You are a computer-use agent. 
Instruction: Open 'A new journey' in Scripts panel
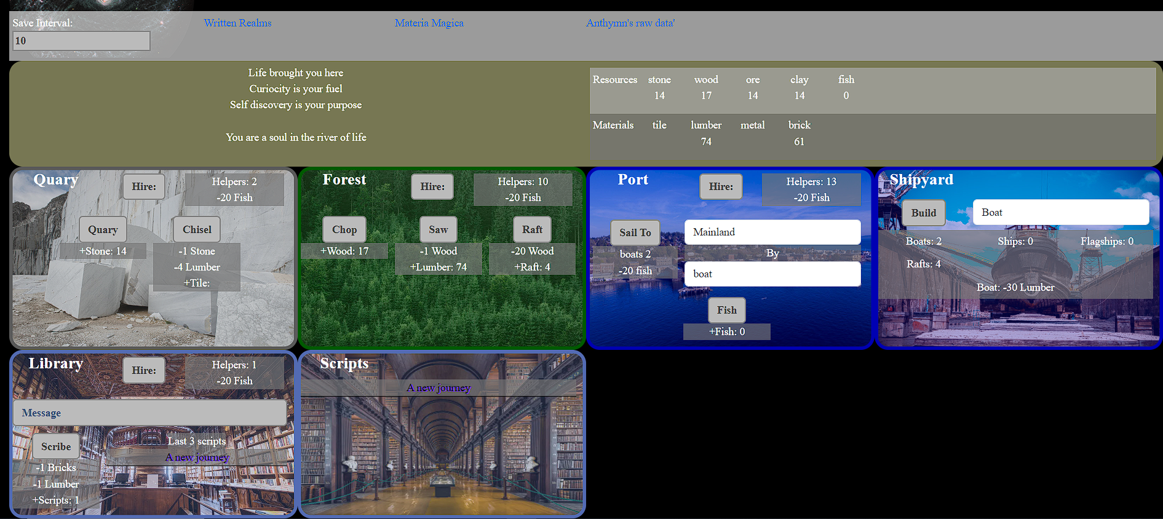point(438,387)
